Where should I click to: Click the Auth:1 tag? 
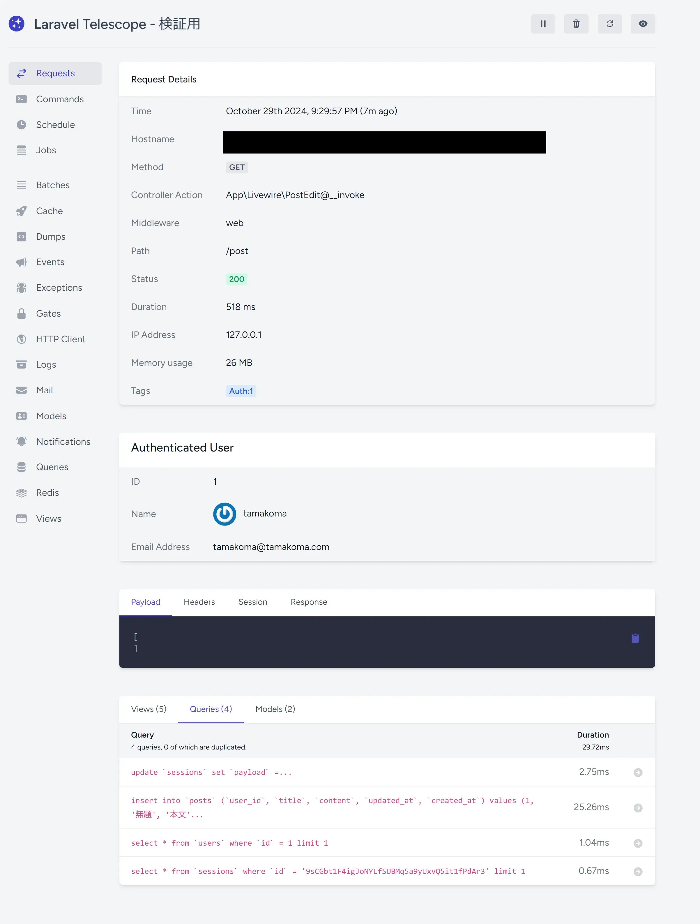pyautogui.click(x=241, y=391)
